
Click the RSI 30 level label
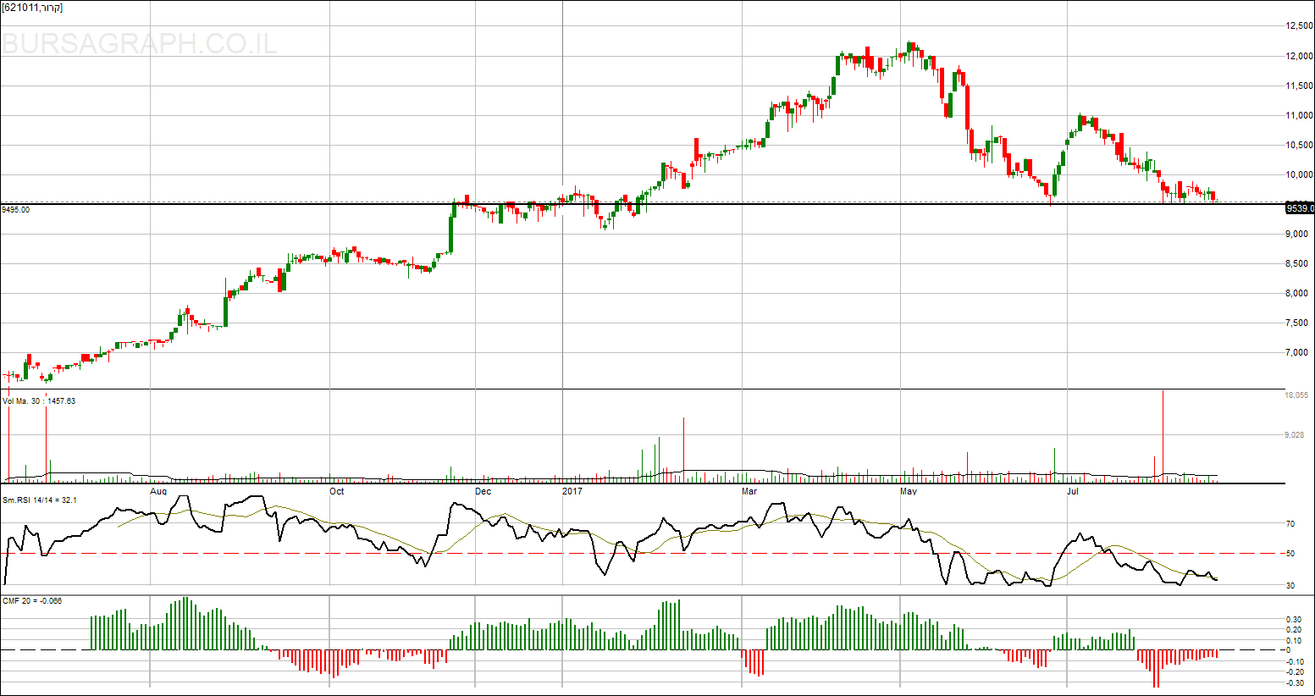[x=1290, y=585]
